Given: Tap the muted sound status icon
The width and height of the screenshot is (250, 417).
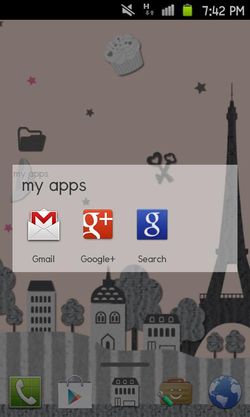Looking at the screenshot, I should tap(128, 10).
